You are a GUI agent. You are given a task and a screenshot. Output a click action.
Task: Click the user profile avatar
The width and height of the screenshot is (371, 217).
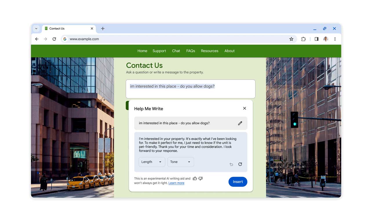pos(325,39)
